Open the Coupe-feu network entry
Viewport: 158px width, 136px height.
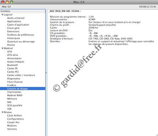coord(13,122)
